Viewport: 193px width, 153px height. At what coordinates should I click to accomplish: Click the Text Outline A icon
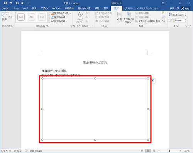click(x=87, y=17)
